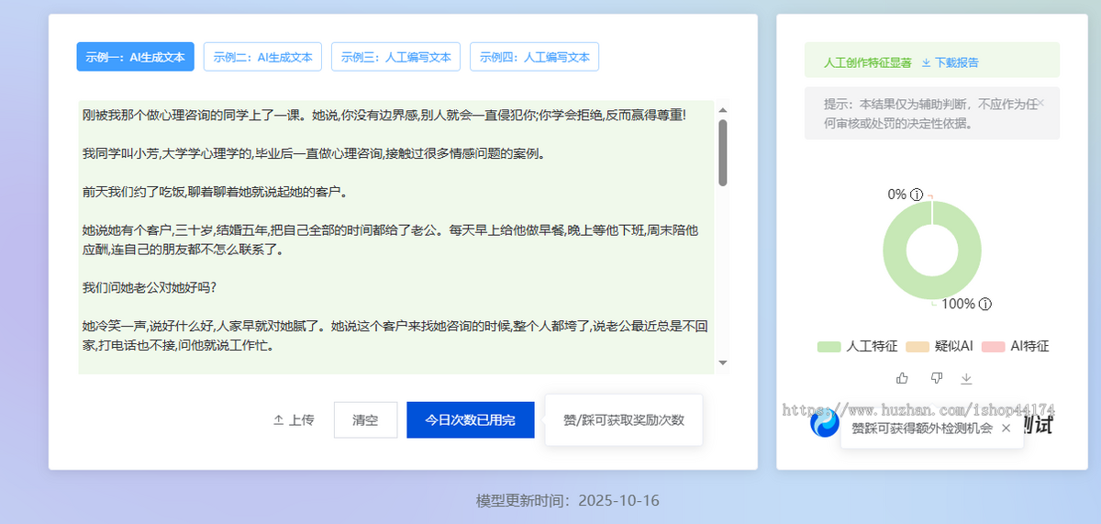Toggle the AI特征 legend swatch
Viewport: 1101px width, 524px height.
pyautogui.click(x=994, y=347)
